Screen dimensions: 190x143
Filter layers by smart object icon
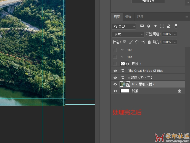coord(168,26)
